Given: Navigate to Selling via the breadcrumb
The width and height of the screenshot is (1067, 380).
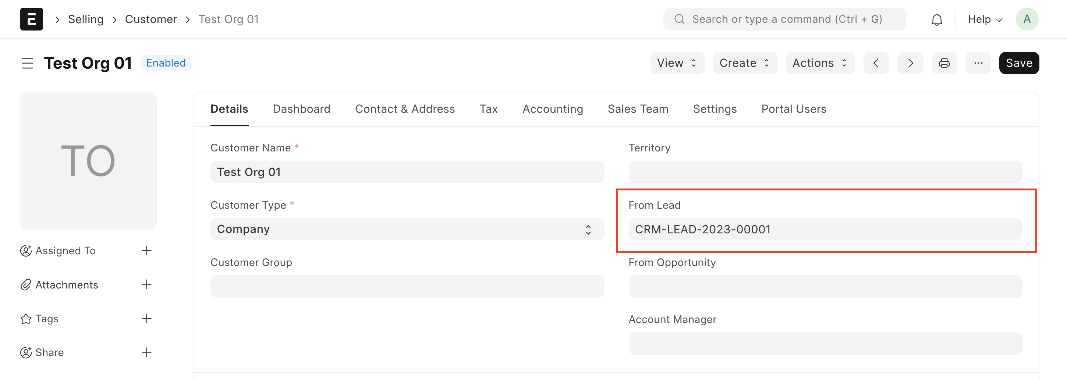Looking at the screenshot, I should click(86, 19).
